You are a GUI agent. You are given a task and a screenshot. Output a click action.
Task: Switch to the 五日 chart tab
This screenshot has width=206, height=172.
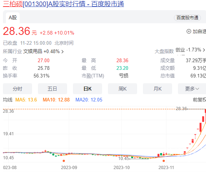[53, 89]
